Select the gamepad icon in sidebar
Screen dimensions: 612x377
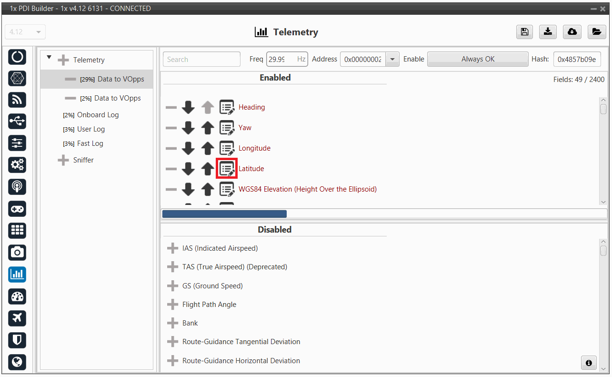(18, 209)
